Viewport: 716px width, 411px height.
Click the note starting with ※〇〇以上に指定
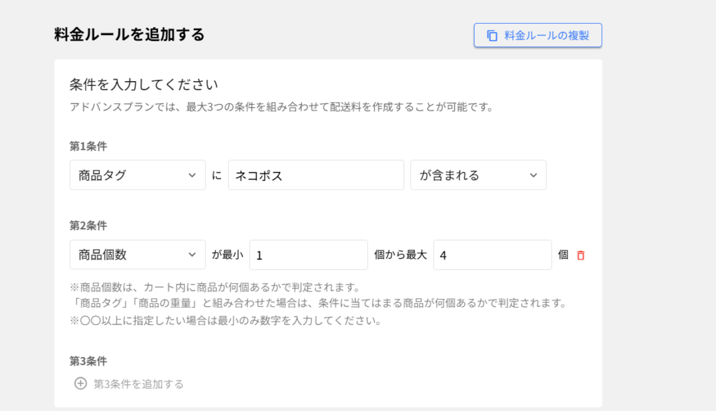[224, 322]
